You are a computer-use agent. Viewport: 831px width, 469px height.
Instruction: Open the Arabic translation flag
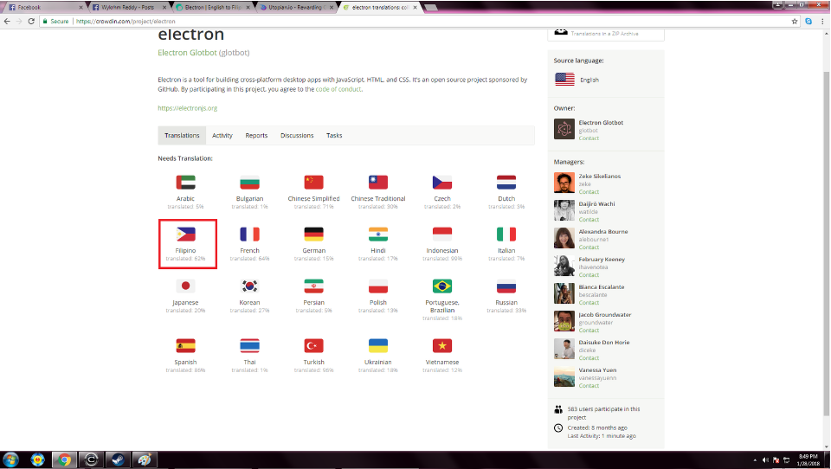(x=185, y=183)
